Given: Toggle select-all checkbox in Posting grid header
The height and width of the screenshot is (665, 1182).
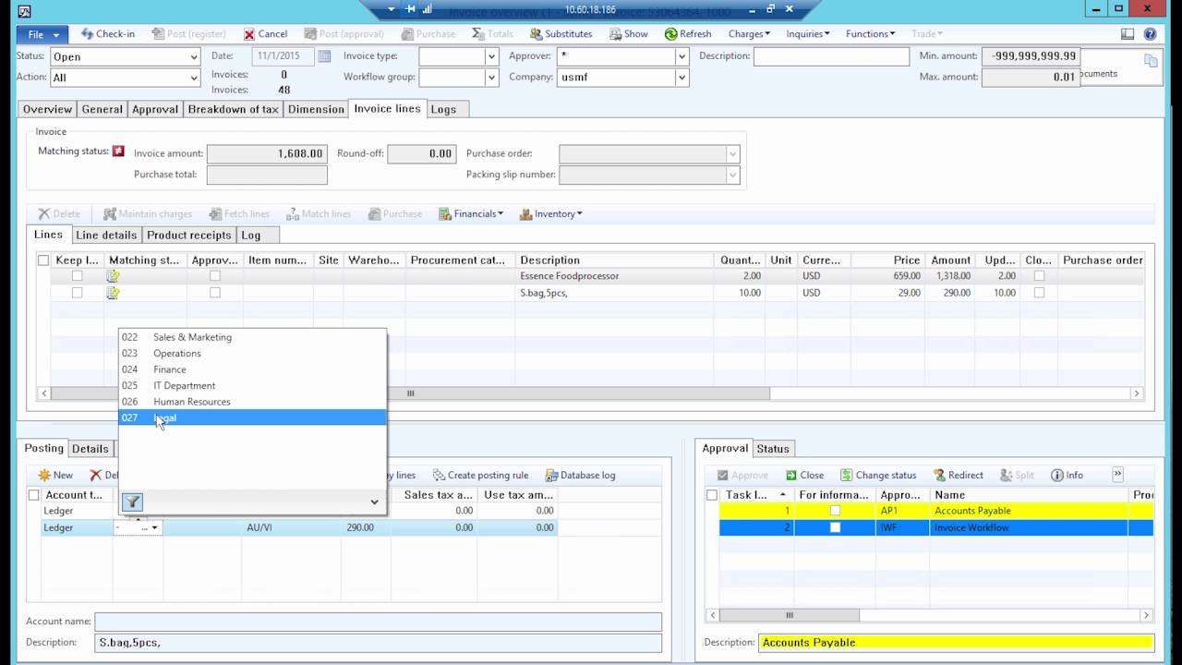Looking at the screenshot, I should pos(34,495).
